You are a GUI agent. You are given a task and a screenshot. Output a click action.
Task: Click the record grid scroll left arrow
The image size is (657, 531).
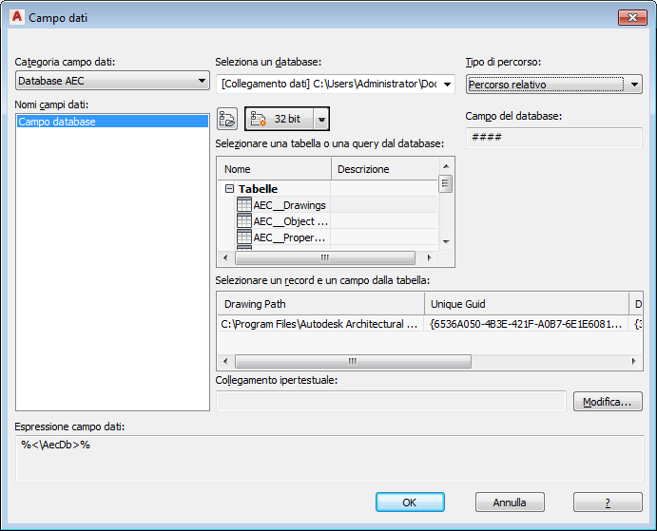pyautogui.click(x=225, y=361)
